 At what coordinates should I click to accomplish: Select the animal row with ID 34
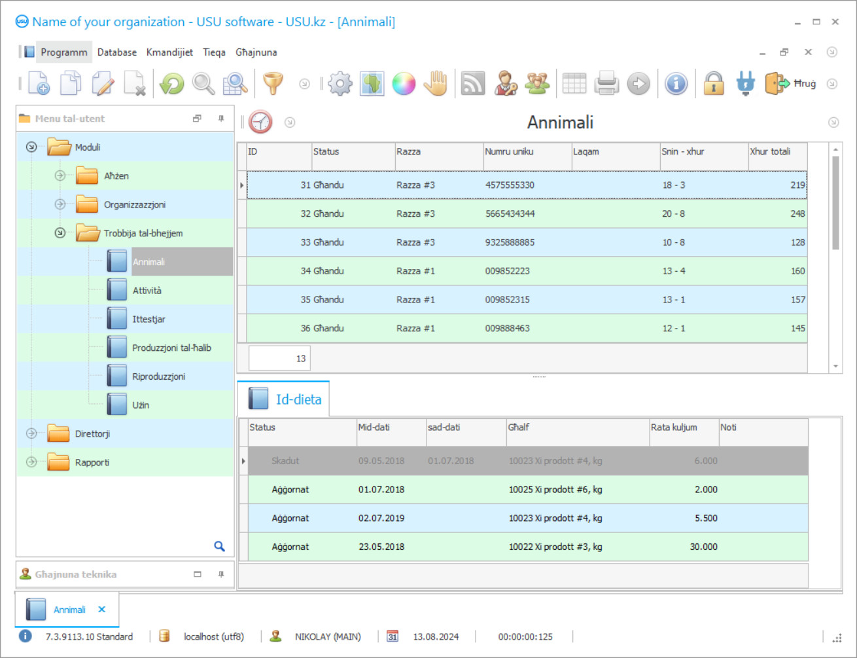click(x=527, y=271)
